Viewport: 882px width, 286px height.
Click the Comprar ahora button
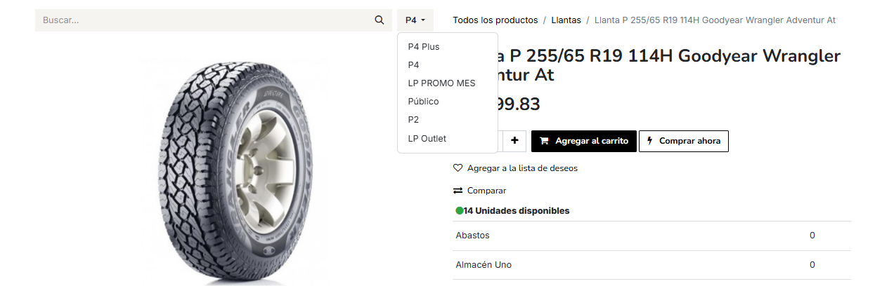pos(683,141)
